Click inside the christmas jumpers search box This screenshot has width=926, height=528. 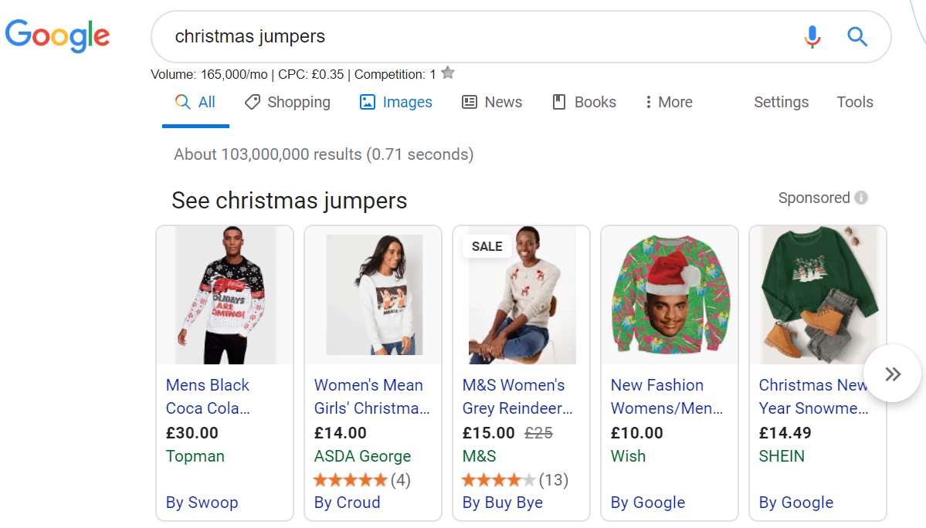[x=463, y=36]
